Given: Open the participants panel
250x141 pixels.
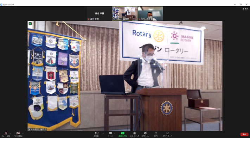Looking at the screenshot, I should click(96, 134).
